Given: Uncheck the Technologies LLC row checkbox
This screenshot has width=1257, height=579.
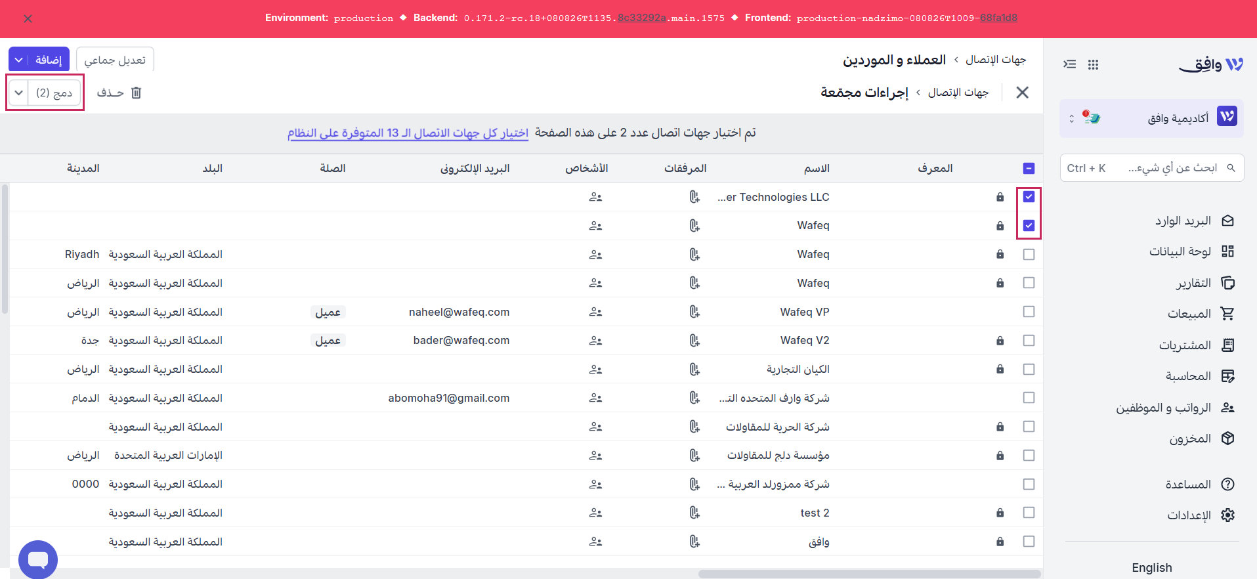Looking at the screenshot, I should click(x=1029, y=197).
